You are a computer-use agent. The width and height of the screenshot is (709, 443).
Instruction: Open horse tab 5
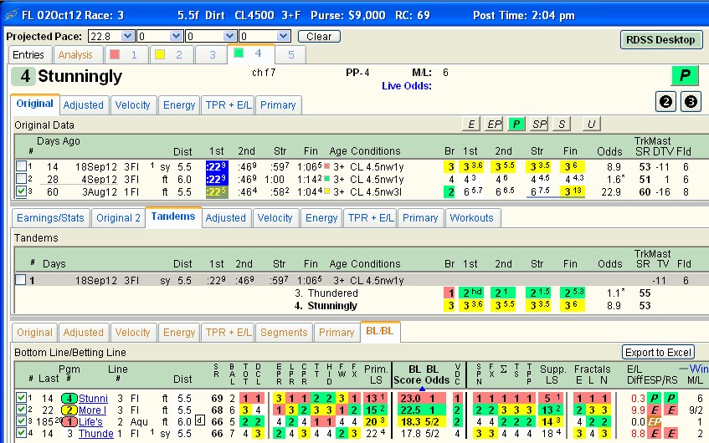(290, 54)
